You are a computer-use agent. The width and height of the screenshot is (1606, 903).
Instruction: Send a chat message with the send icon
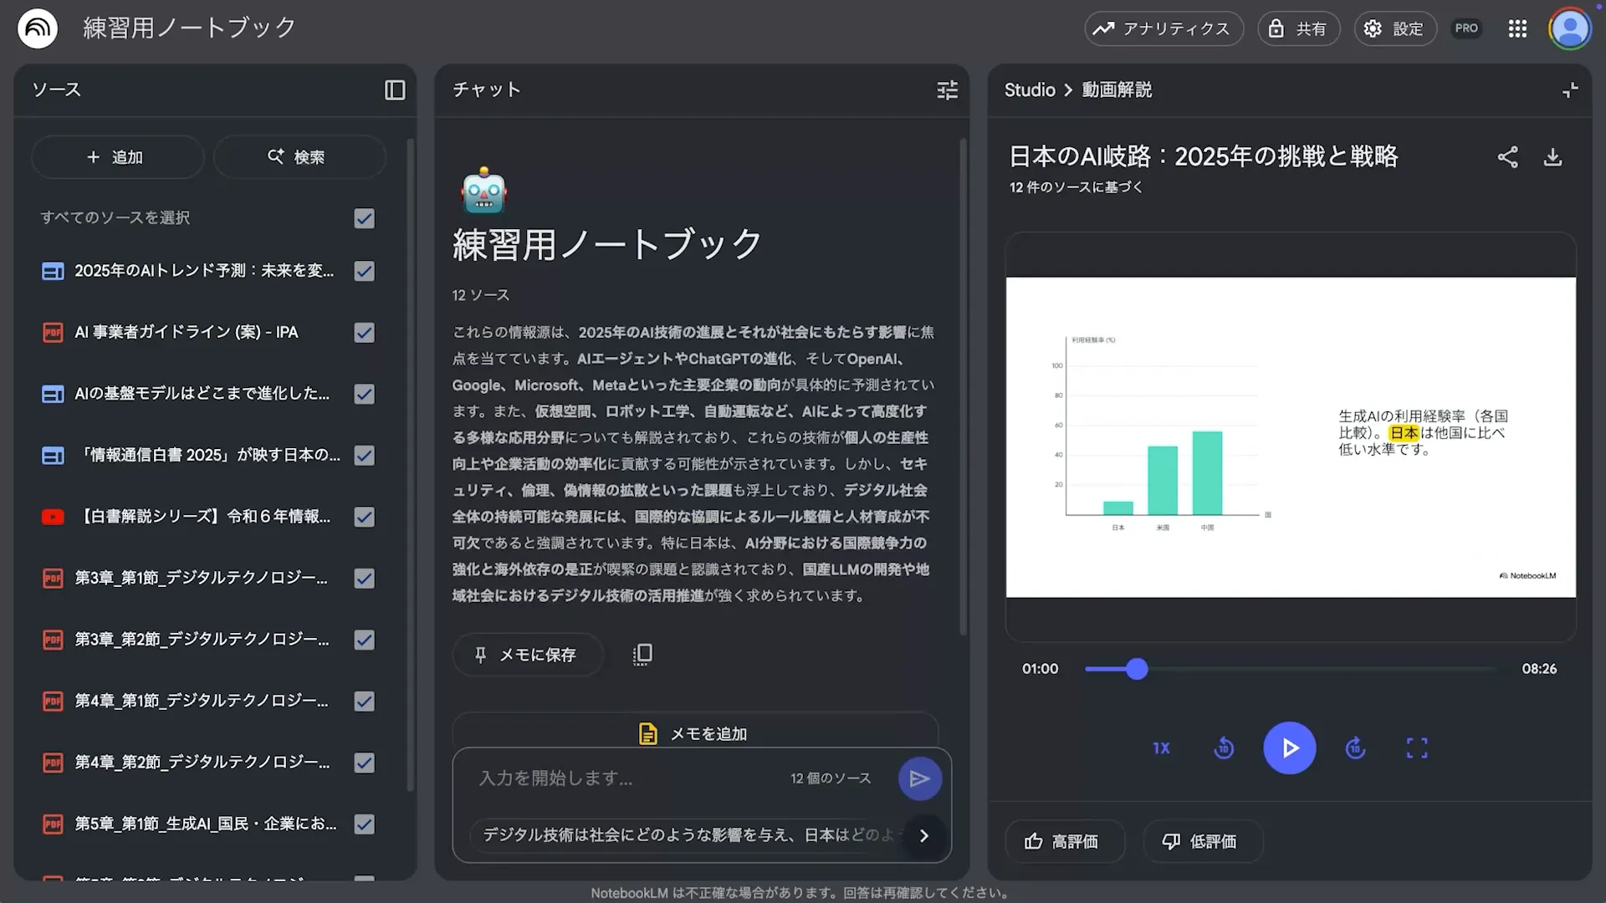918,778
